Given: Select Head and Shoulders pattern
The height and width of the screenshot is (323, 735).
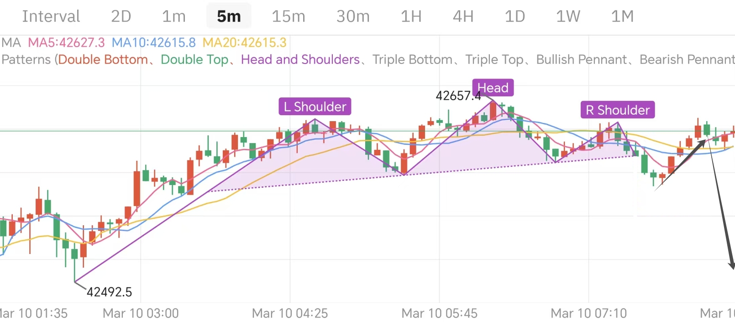Looking at the screenshot, I should 300,59.
